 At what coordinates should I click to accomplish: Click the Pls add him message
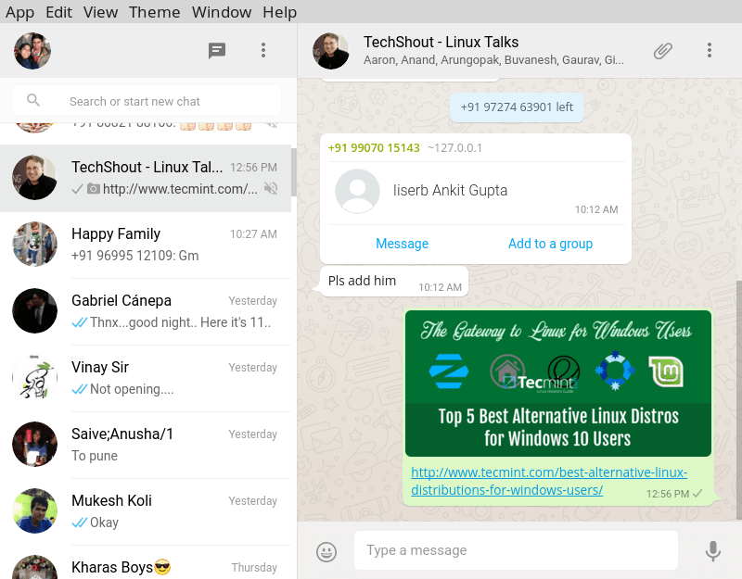(394, 282)
